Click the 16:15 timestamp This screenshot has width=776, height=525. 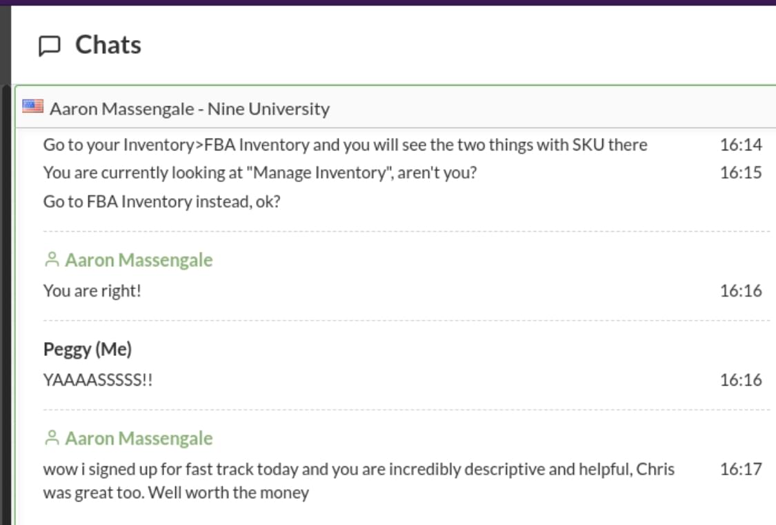741,172
